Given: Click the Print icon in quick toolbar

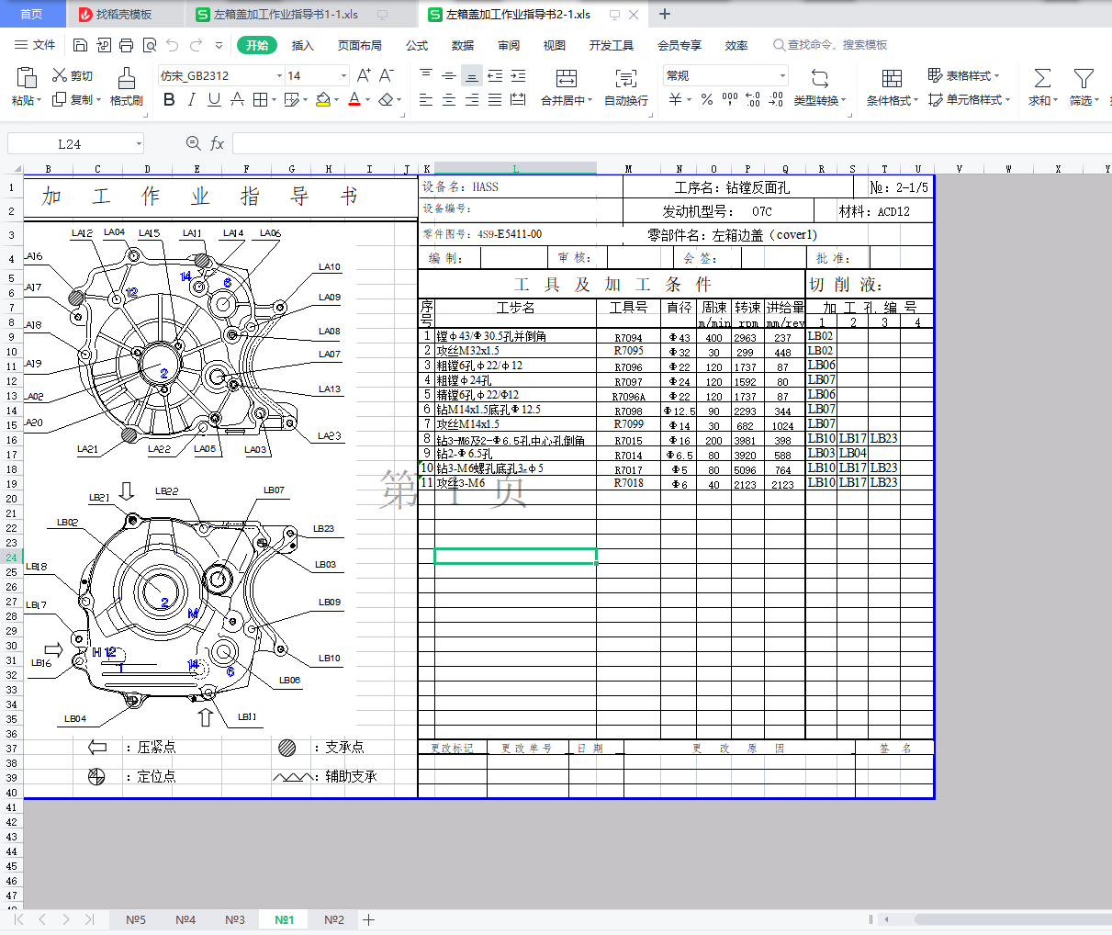Looking at the screenshot, I should tap(127, 45).
